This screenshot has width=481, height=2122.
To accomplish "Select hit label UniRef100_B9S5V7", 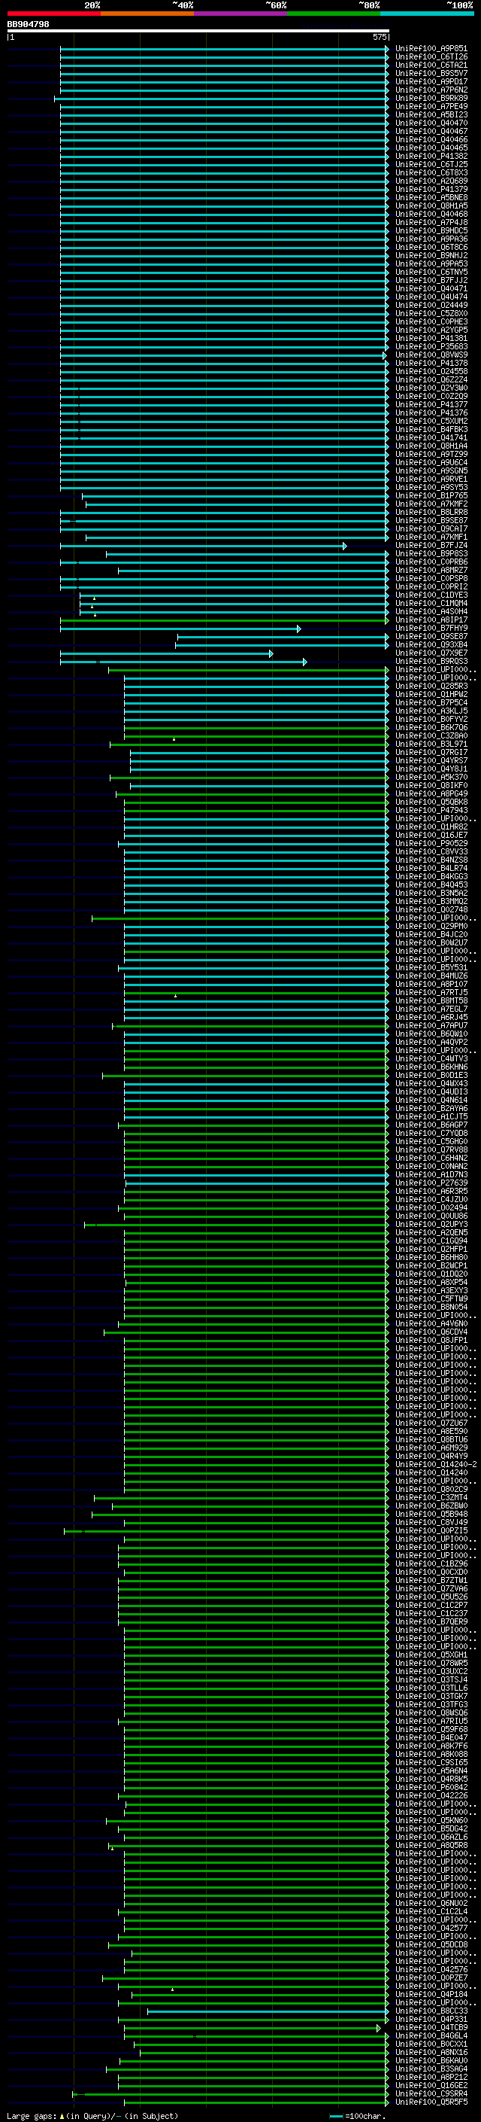I will click(x=431, y=73).
